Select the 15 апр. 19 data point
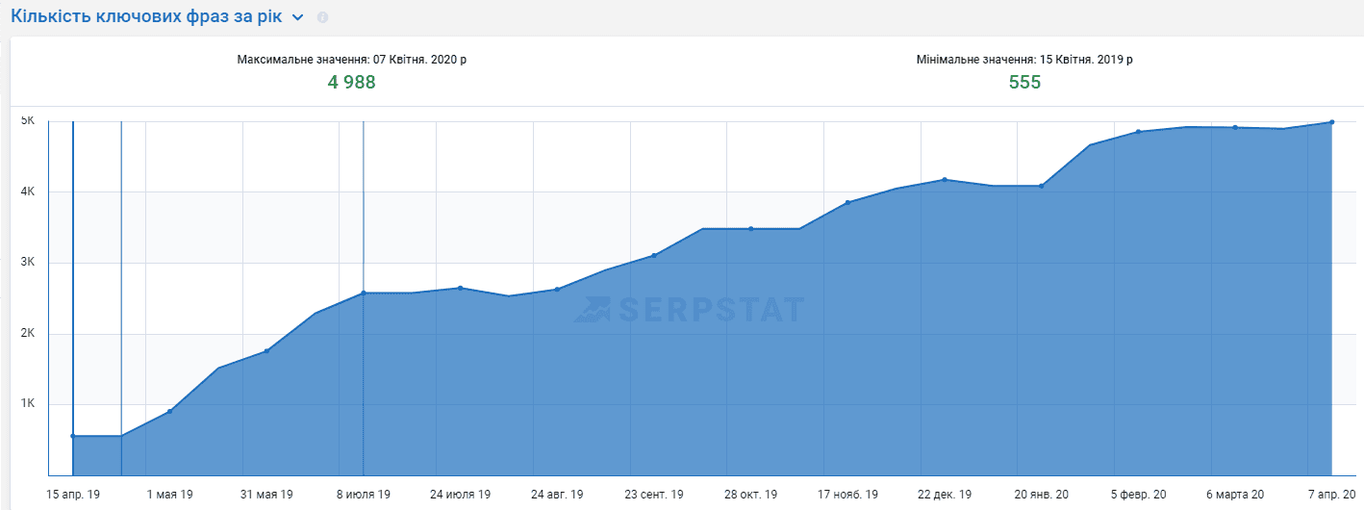Screen dimensions: 1364x510 coord(73,436)
